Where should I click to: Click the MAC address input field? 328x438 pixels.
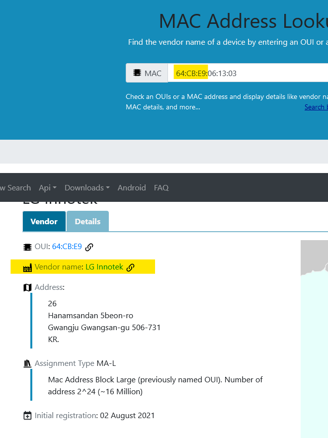(x=248, y=73)
